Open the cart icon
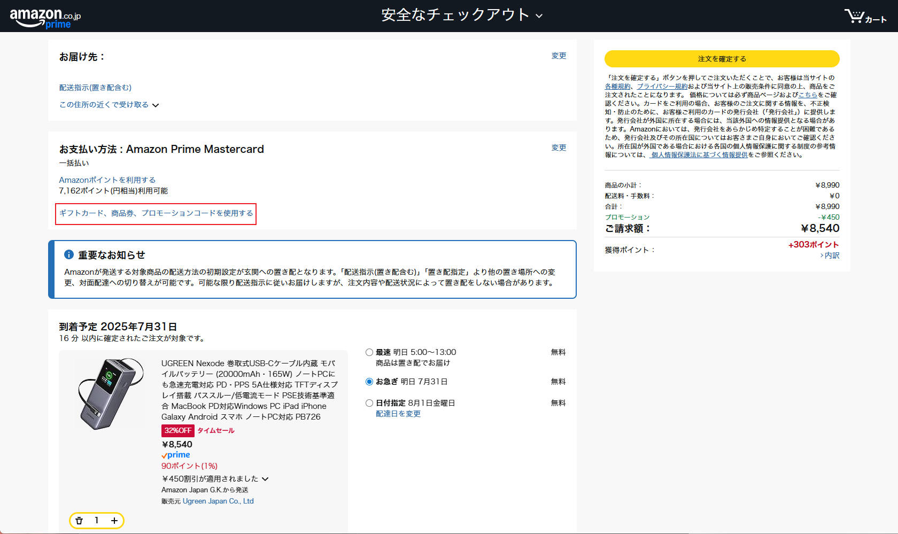Screen dimensions: 898x534 tap(865, 16)
